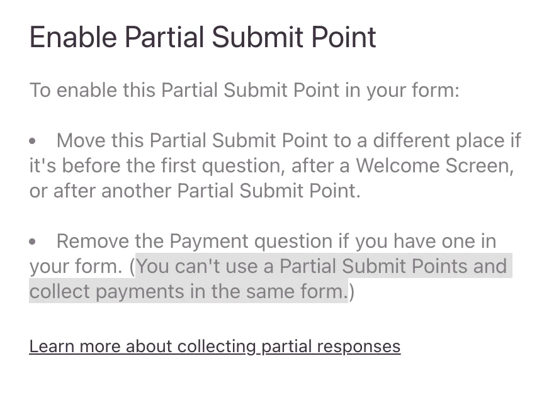
Task: Click the word 'Move' starting the first bullet
Action: click(81, 140)
